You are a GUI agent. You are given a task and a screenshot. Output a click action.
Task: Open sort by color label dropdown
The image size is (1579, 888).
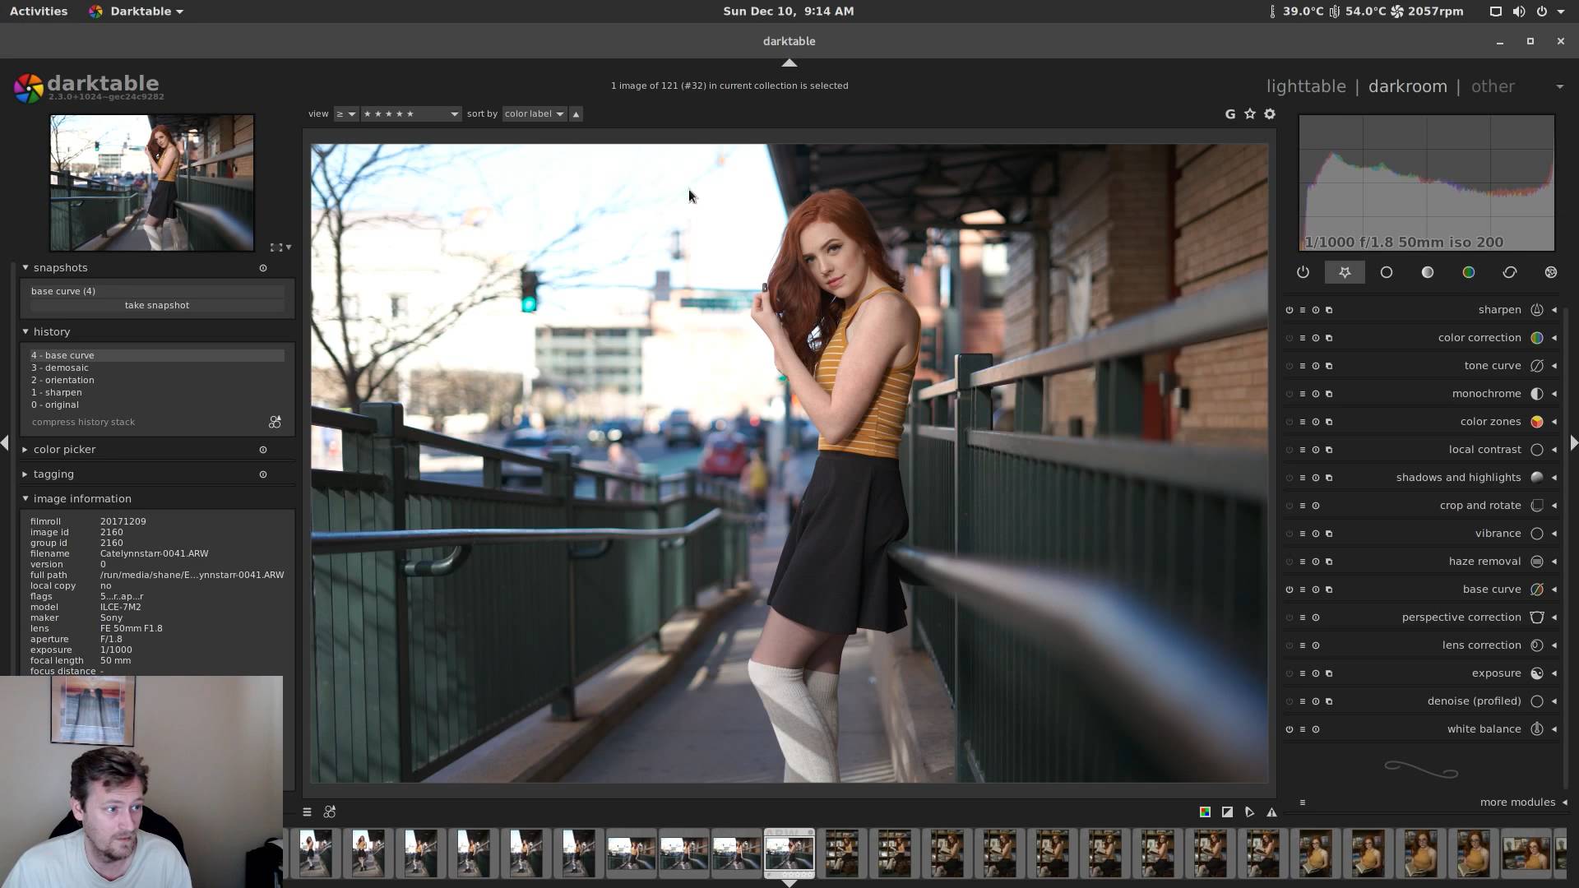tap(534, 114)
